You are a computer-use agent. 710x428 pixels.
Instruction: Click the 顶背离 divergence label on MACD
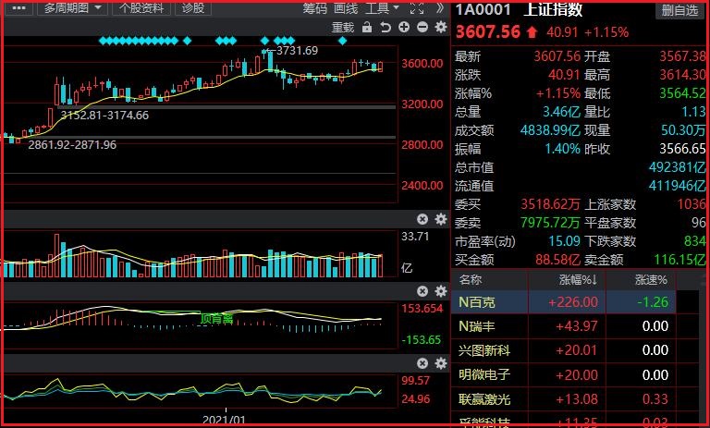[x=216, y=319]
